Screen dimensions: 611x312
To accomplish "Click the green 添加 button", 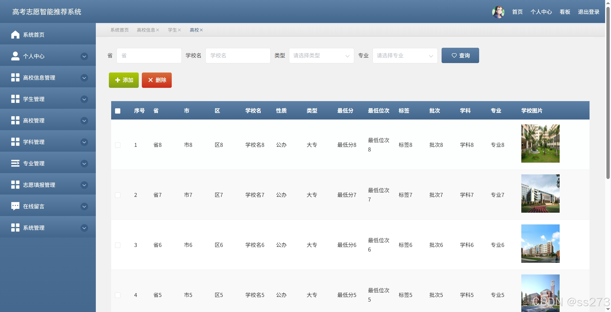I will point(124,80).
